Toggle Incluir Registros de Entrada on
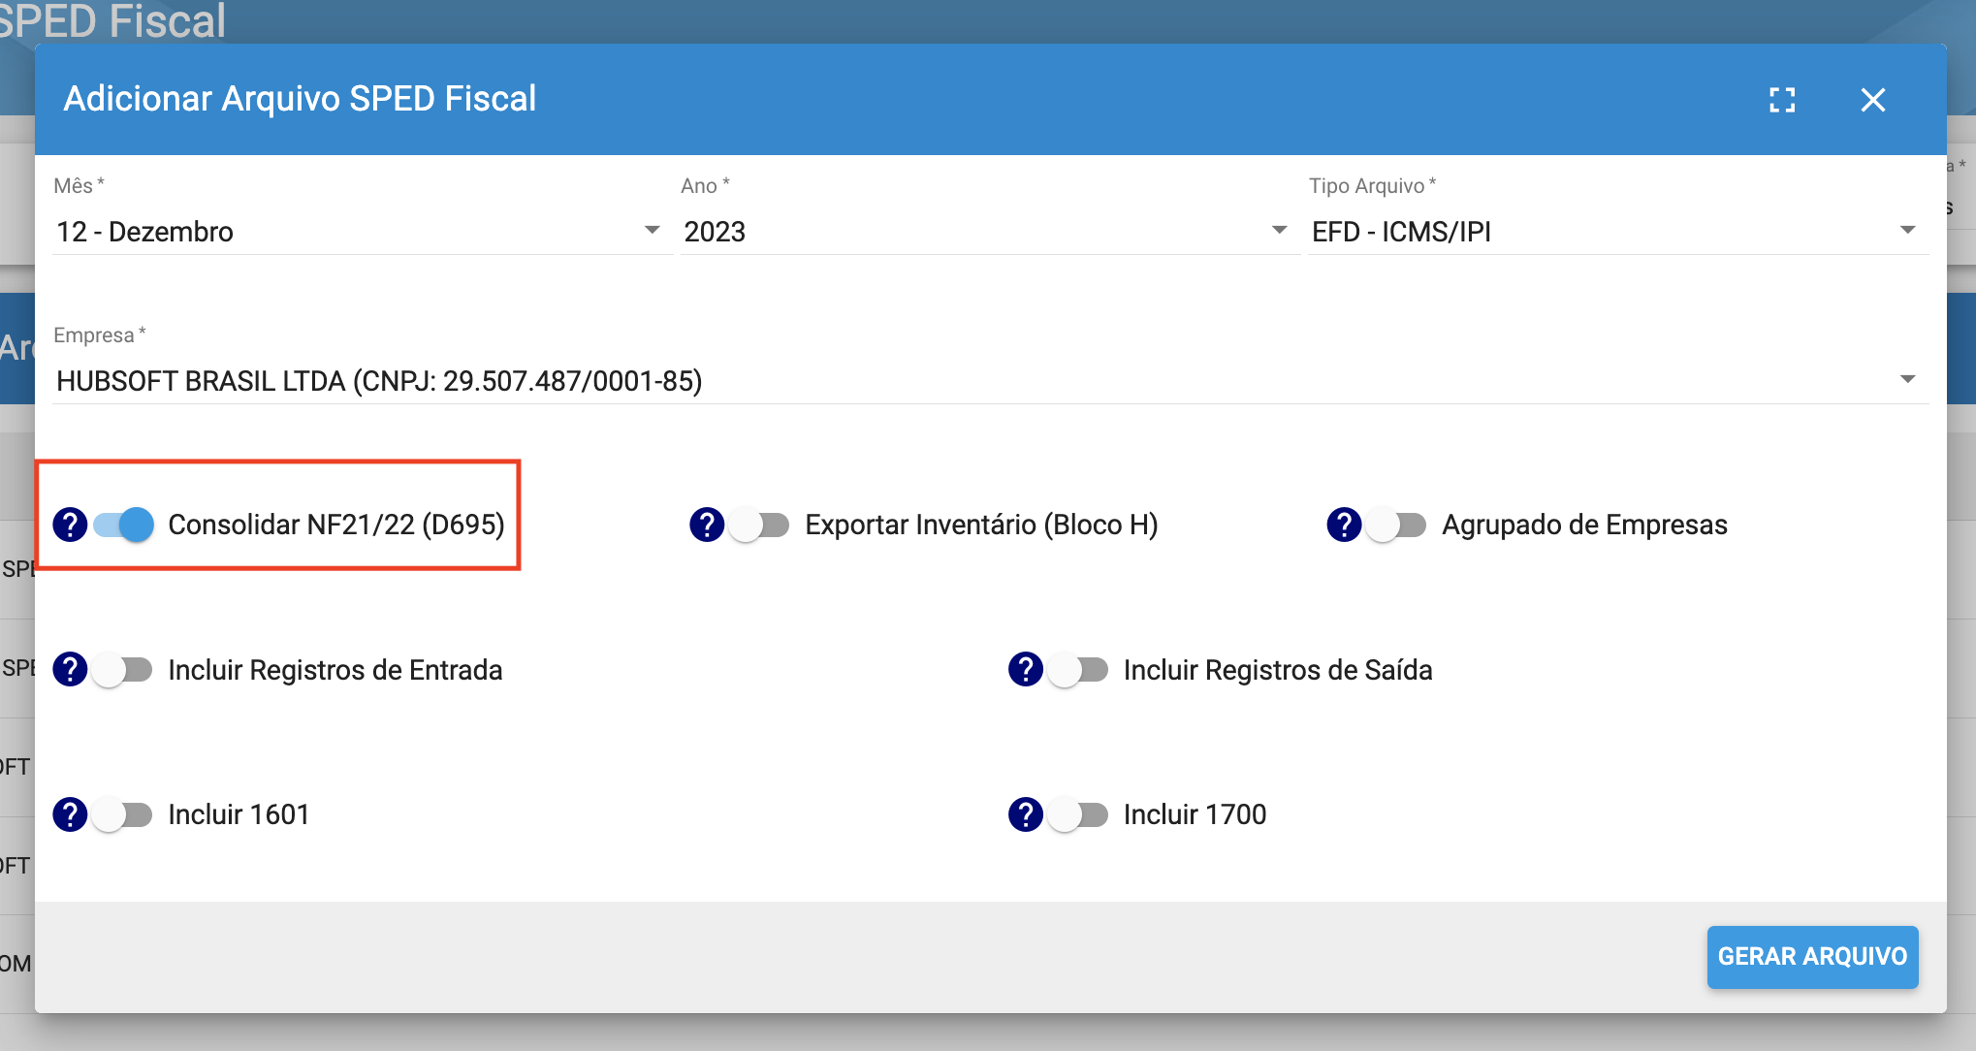 (x=122, y=669)
